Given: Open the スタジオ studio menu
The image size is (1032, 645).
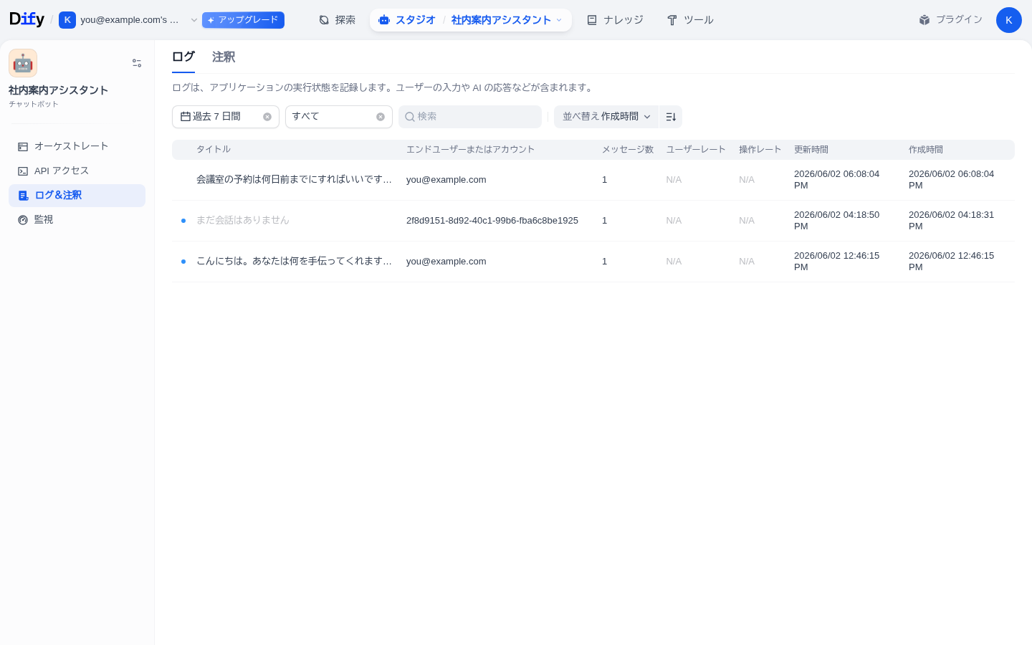Looking at the screenshot, I should point(407,20).
